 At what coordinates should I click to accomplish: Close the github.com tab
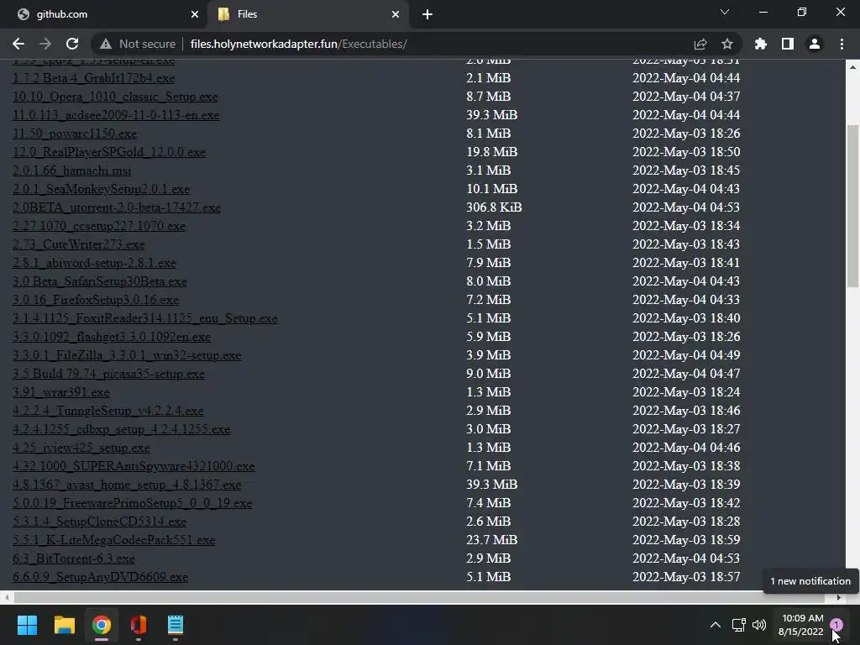click(195, 14)
